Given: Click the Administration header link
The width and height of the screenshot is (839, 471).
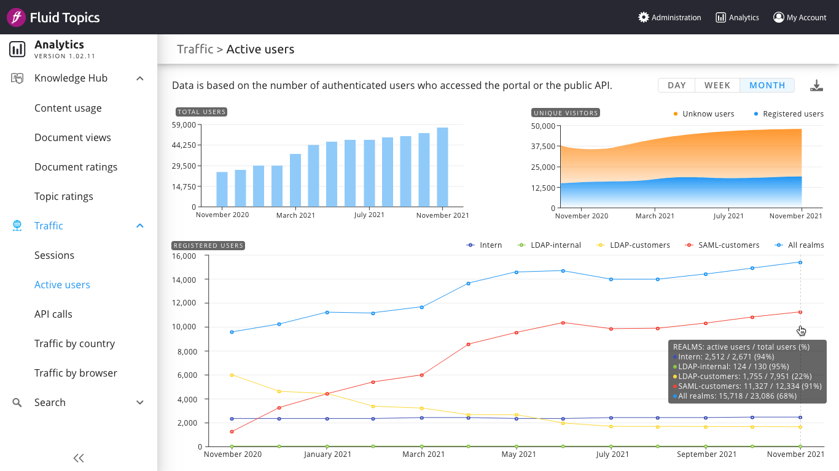Looking at the screenshot, I should (x=669, y=17).
